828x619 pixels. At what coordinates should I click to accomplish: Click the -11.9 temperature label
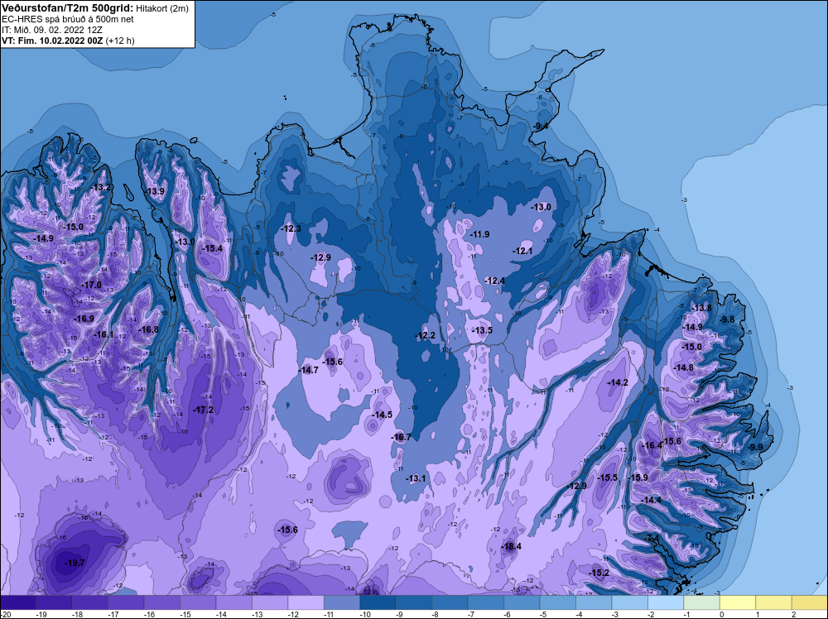tap(479, 234)
